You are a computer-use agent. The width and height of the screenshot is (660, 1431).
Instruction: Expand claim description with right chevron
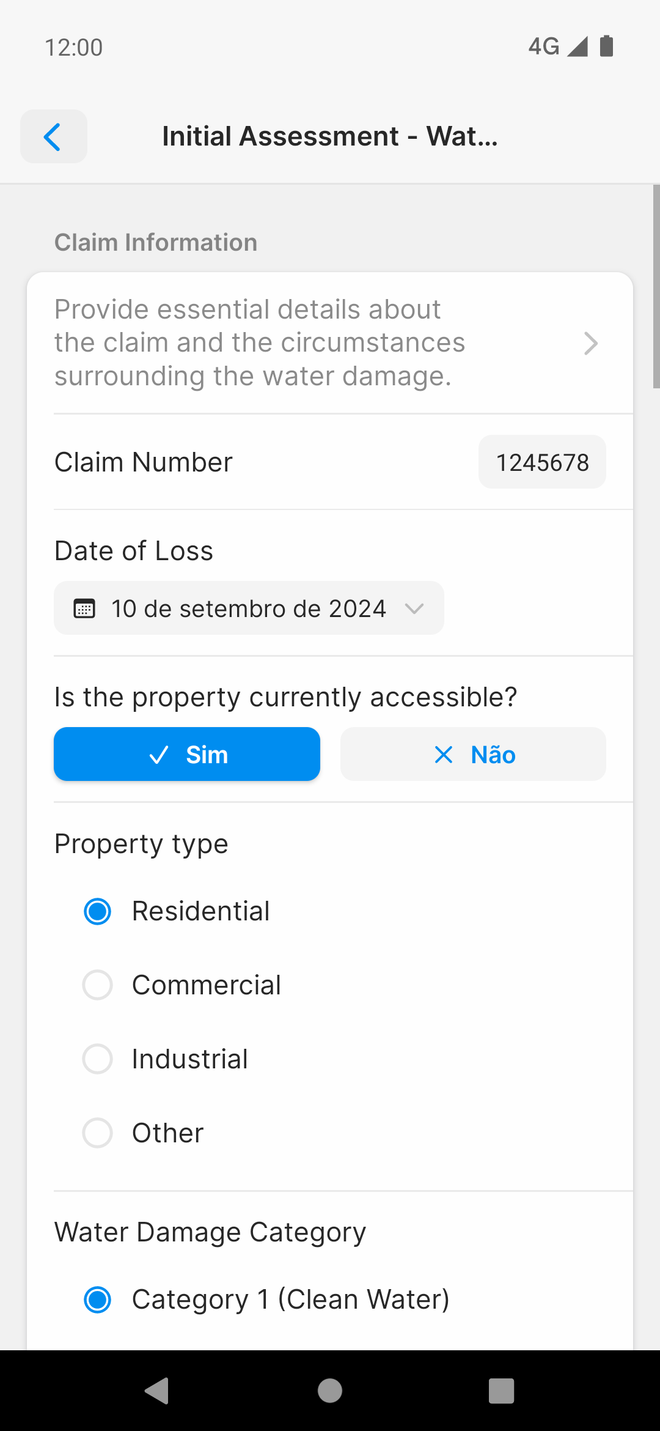click(590, 343)
